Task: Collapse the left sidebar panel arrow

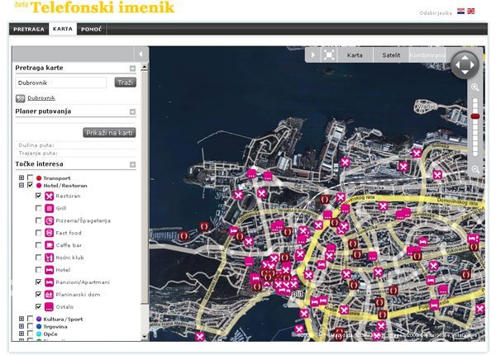Action: click(141, 54)
